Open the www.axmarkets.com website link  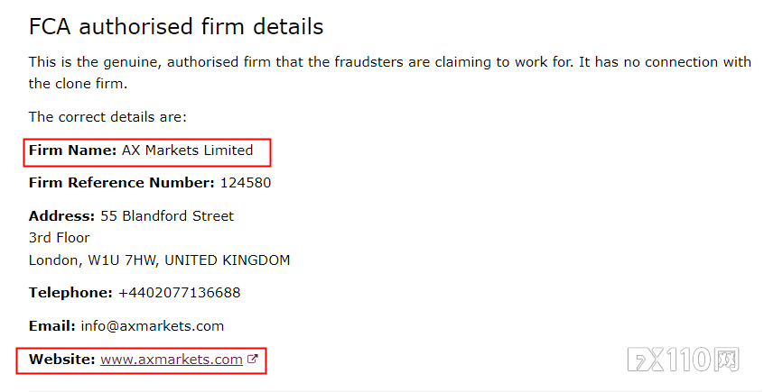(x=172, y=360)
